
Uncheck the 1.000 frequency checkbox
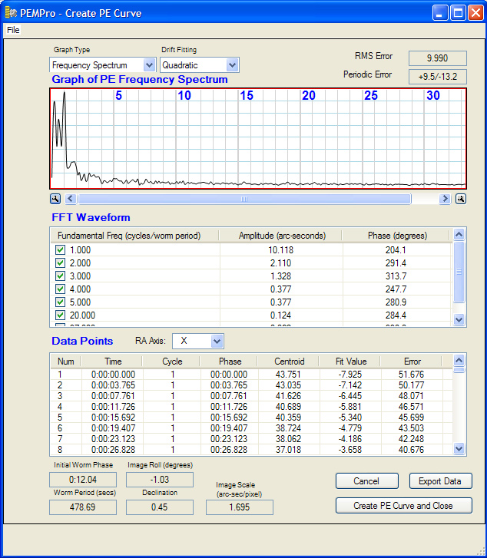tap(60, 249)
